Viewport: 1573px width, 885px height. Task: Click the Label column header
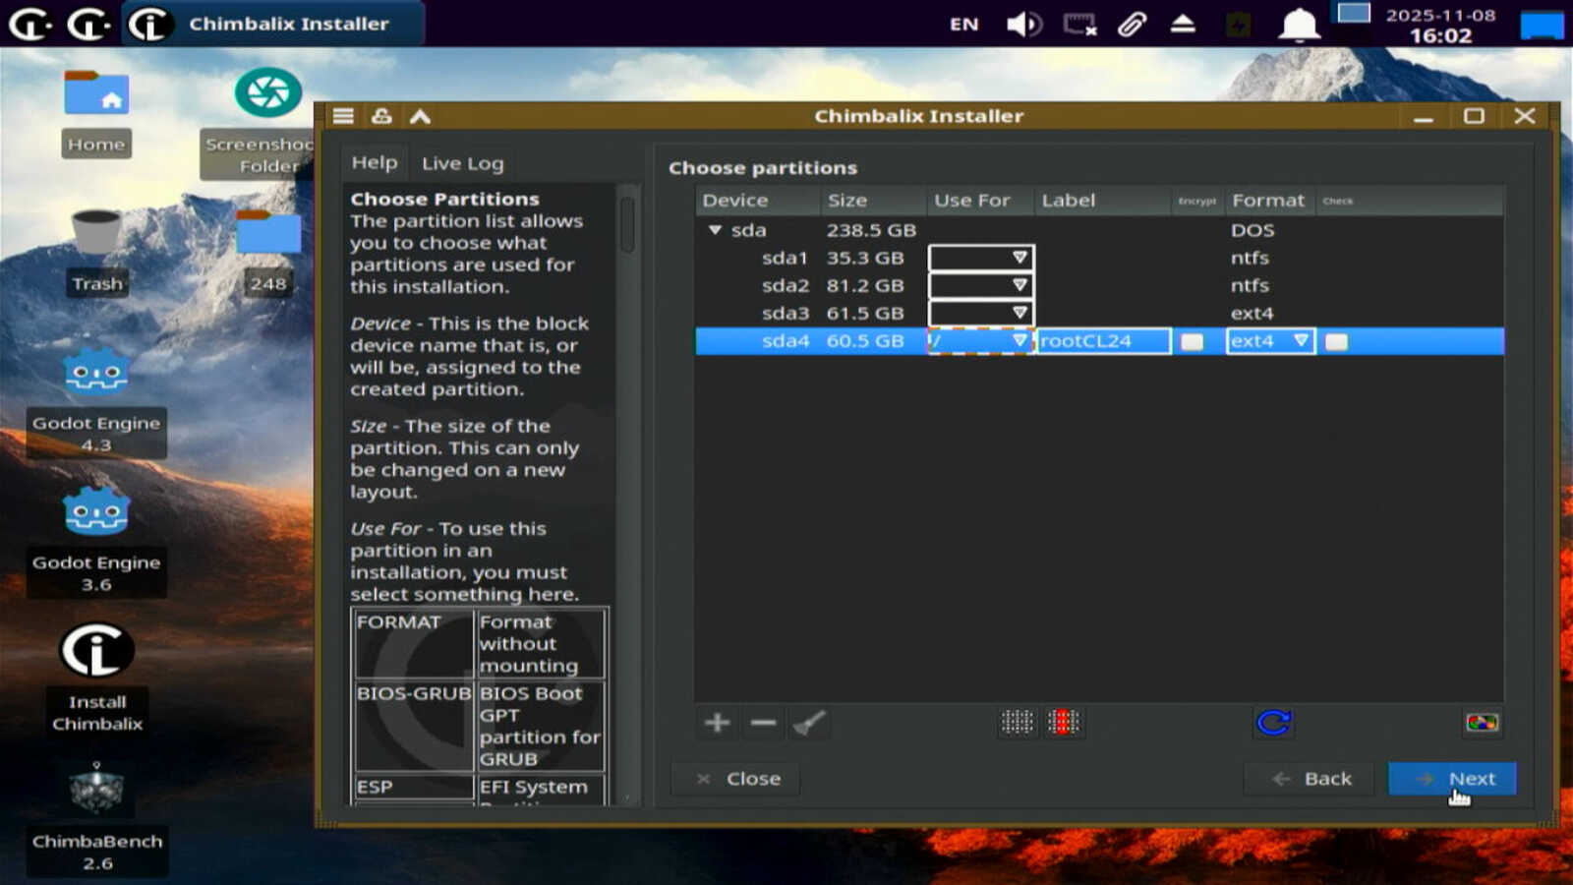[1103, 201]
